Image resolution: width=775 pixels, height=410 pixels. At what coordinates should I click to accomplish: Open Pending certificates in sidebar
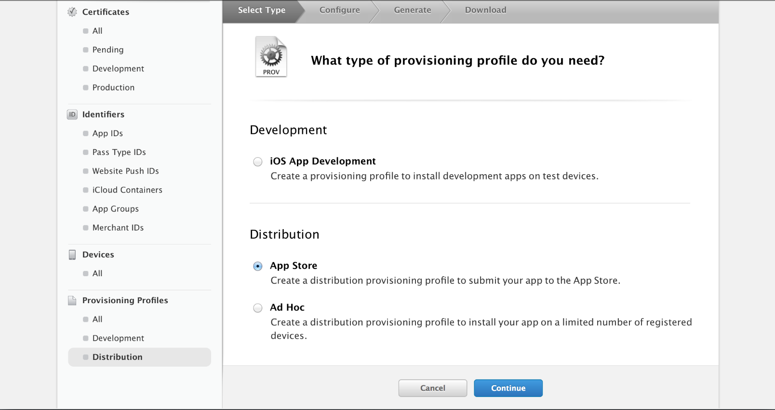(x=108, y=50)
